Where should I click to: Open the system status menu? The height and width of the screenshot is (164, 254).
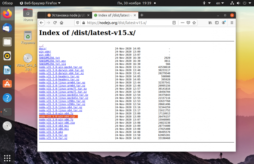(241, 3)
